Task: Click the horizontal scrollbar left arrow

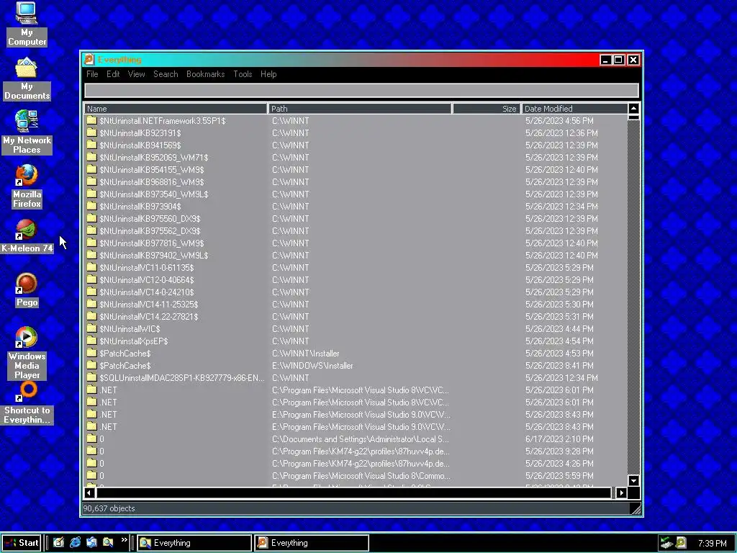Action: pyautogui.click(x=89, y=493)
